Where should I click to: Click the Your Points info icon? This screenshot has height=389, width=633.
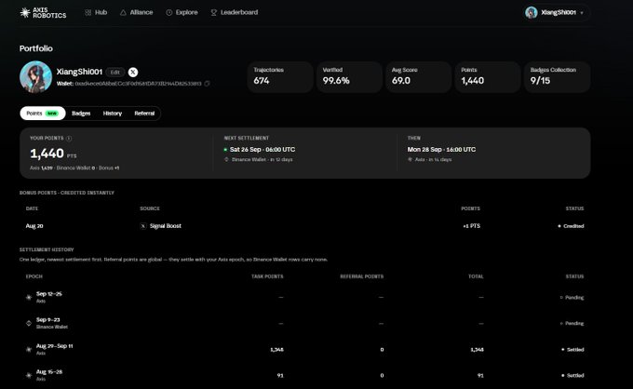tap(69, 139)
